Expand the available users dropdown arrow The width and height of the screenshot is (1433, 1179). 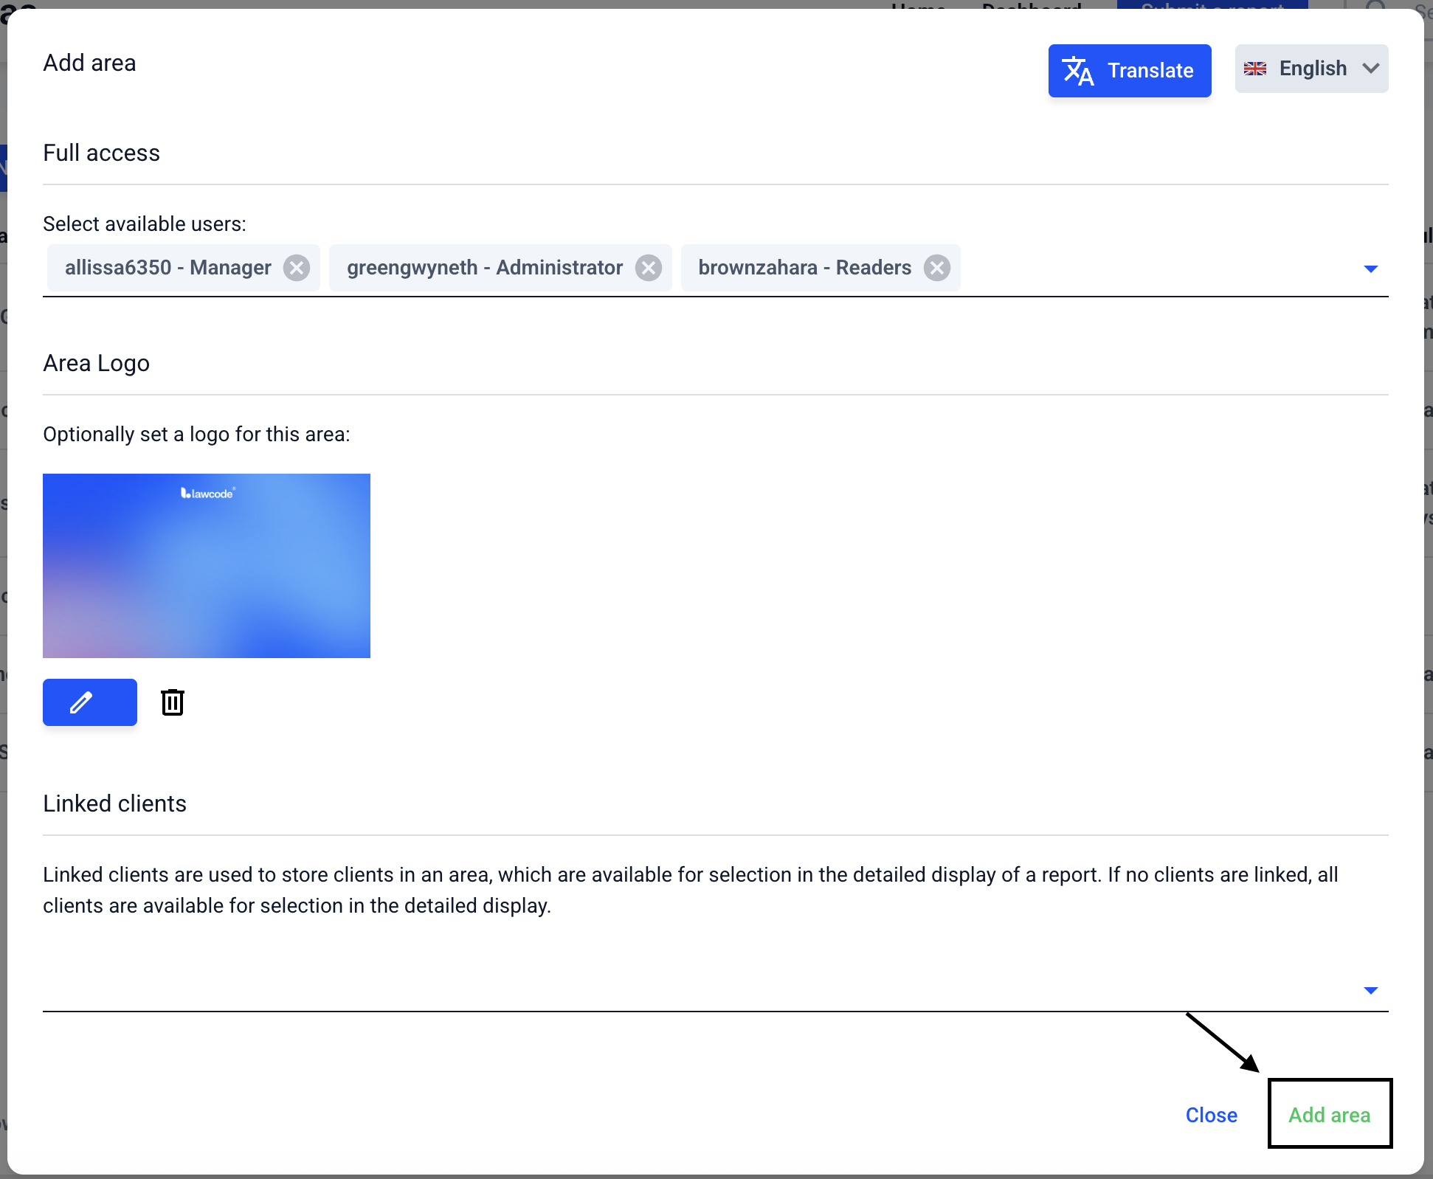(1370, 269)
